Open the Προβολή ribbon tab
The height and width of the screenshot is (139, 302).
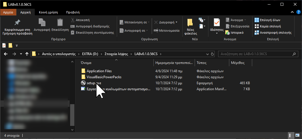[73, 12]
